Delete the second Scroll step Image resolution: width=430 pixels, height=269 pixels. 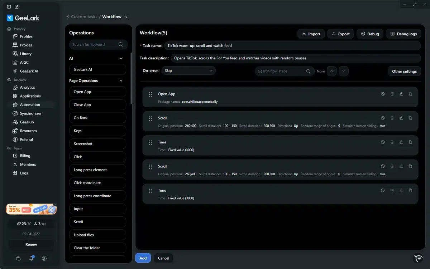click(392, 166)
